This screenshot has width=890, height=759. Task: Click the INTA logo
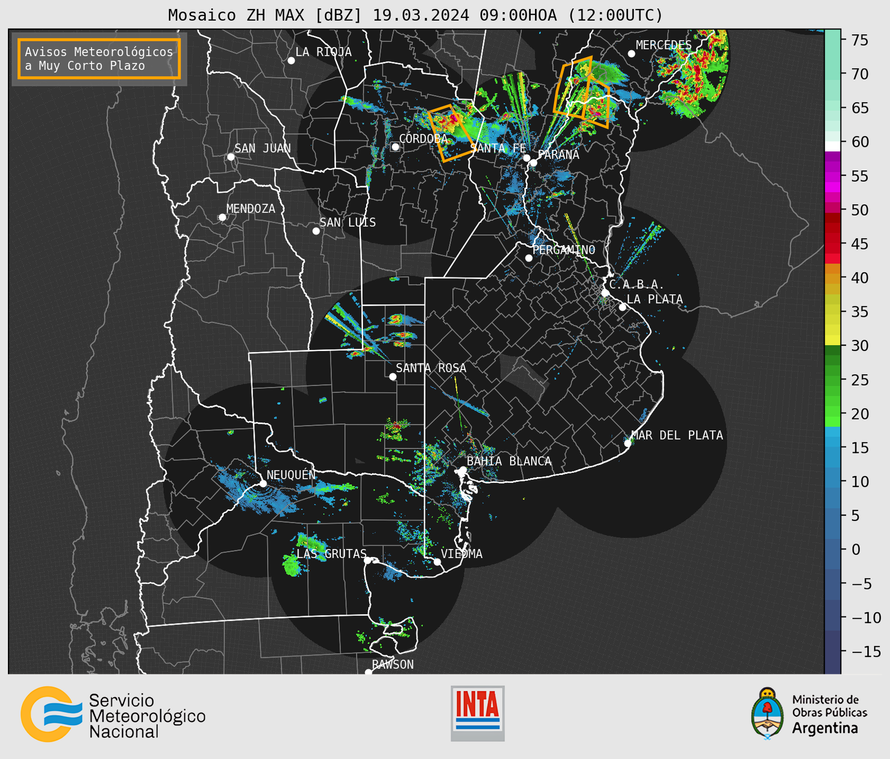(477, 713)
